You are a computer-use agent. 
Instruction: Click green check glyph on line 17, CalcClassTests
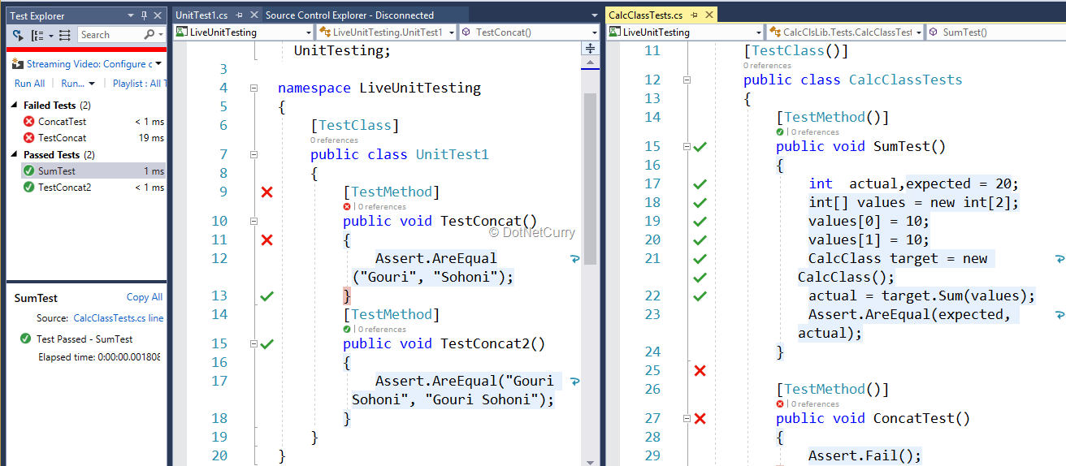(700, 184)
